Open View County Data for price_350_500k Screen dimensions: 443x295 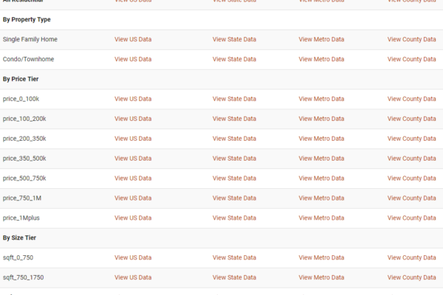point(412,159)
